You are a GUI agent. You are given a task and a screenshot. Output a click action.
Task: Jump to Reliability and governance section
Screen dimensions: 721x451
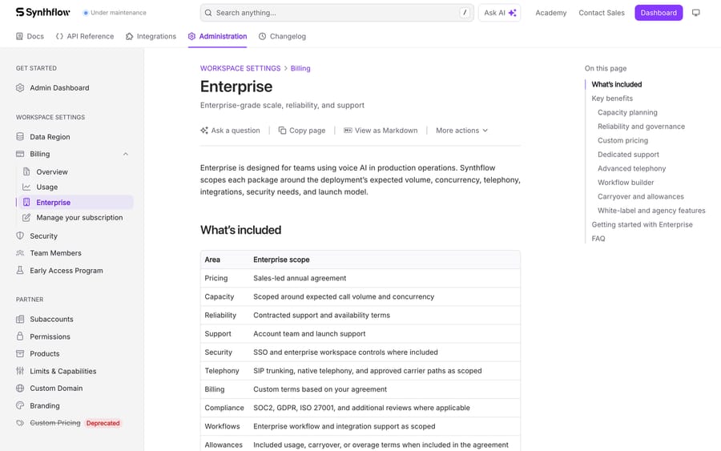point(641,127)
